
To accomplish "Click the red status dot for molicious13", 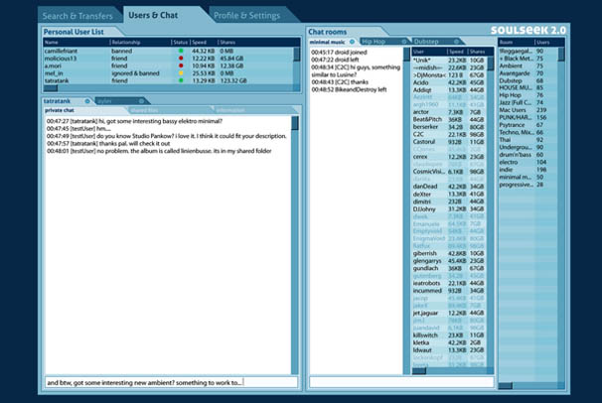I will 181,57.
